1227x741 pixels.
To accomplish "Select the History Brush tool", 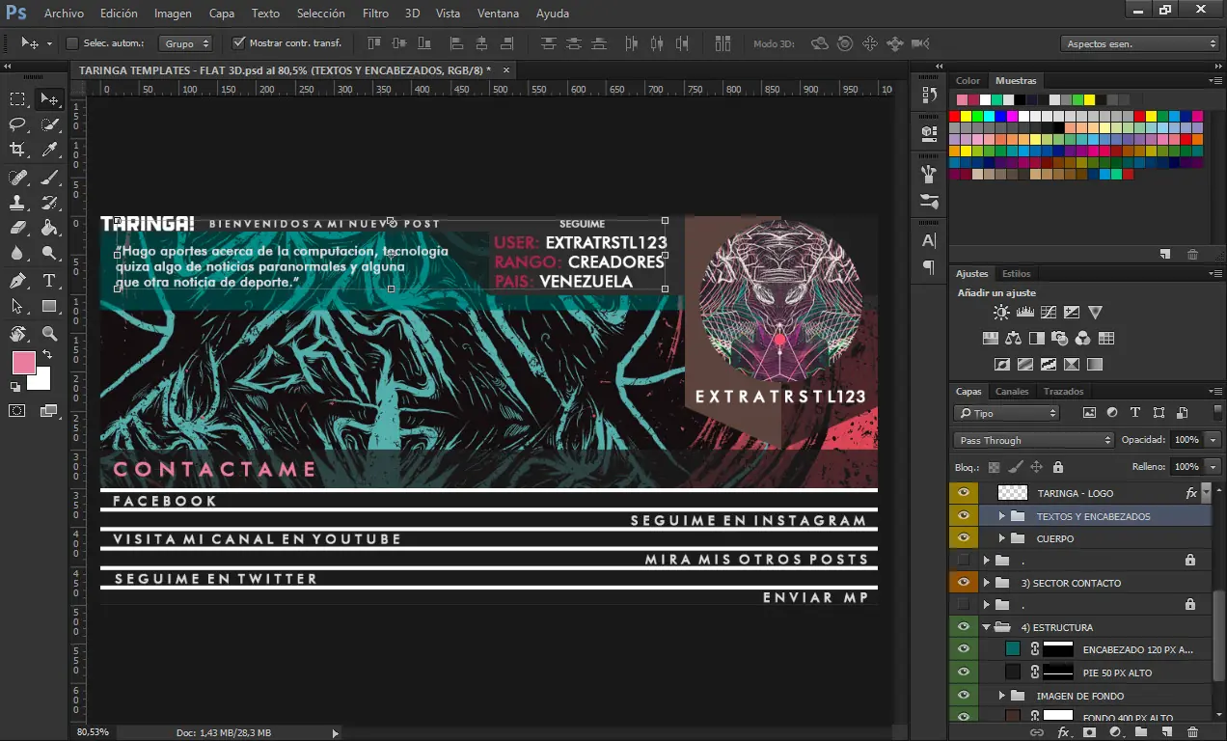I will [x=49, y=203].
